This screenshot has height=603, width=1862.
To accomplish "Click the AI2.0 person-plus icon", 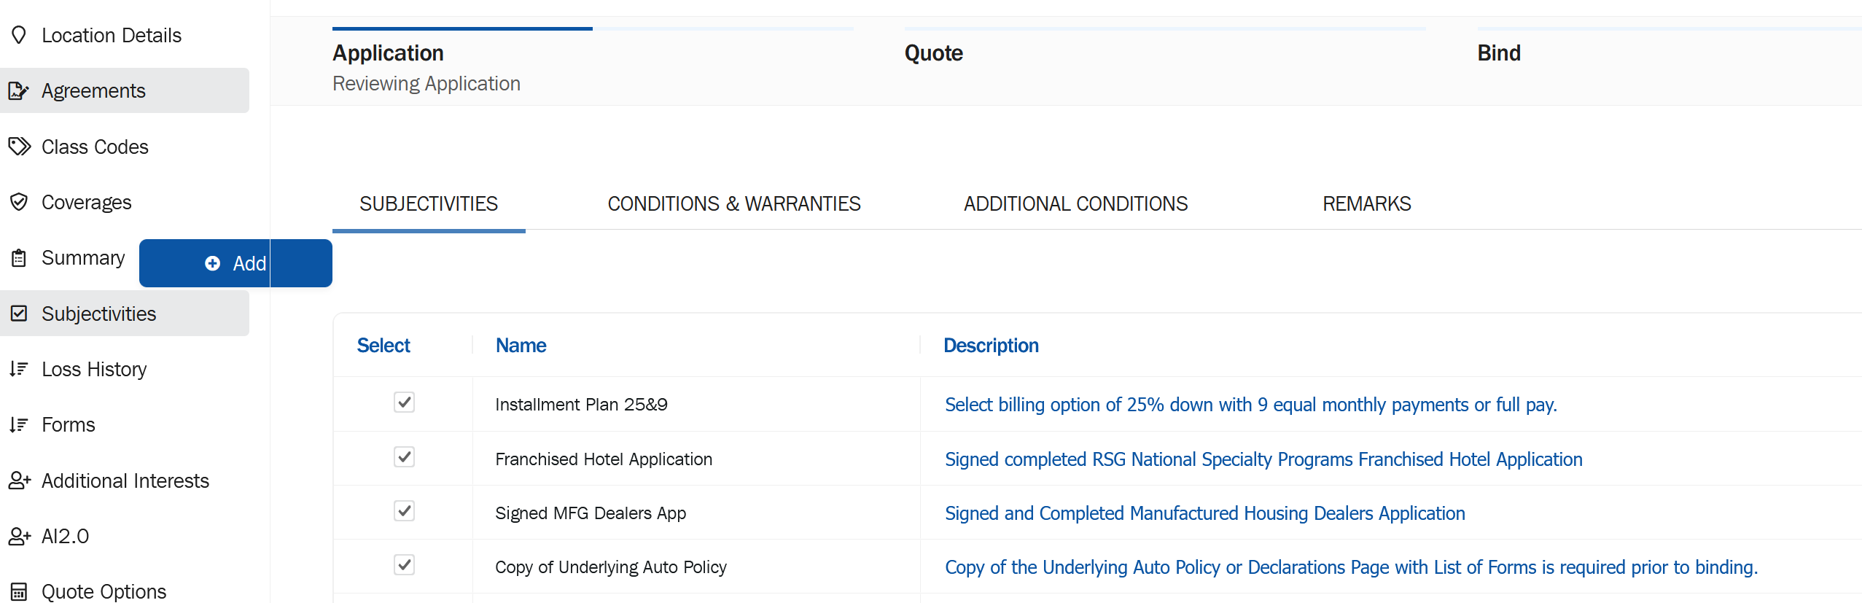I will tap(19, 536).
